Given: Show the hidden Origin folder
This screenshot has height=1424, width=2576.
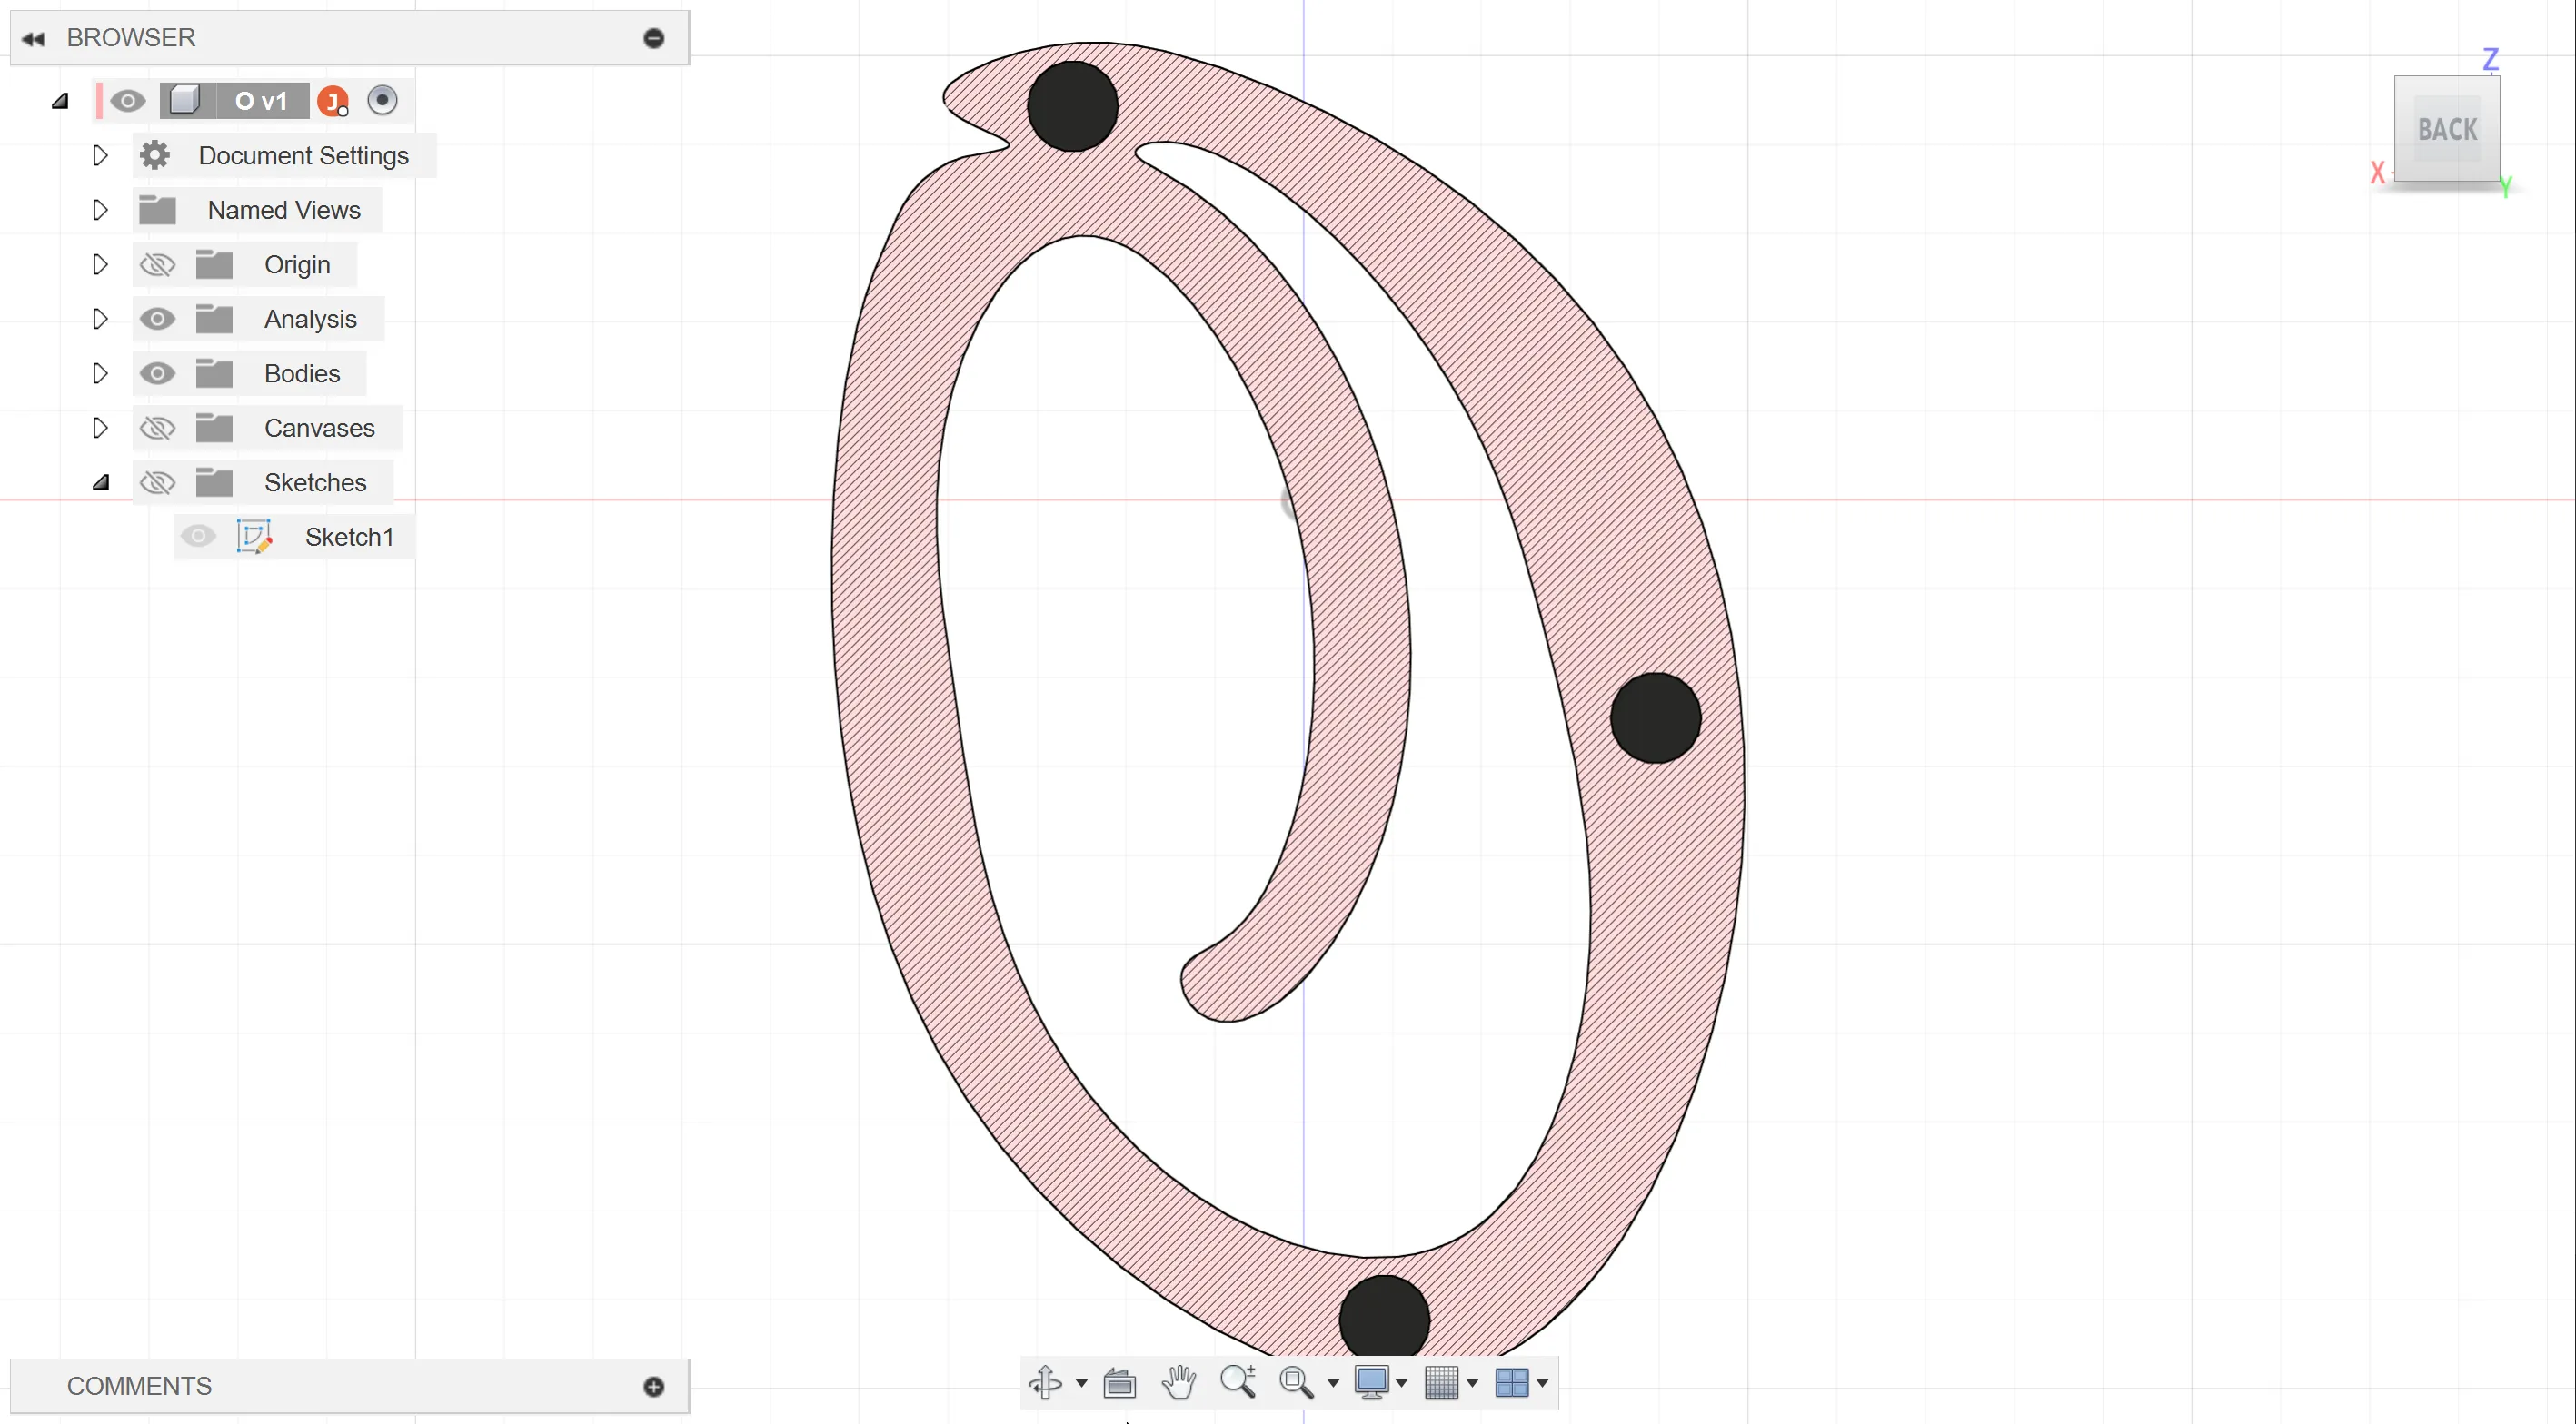Looking at the screenshot, I should (157, 265).
